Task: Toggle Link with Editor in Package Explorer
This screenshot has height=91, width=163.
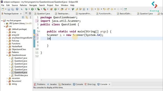Action: point(27,17)
